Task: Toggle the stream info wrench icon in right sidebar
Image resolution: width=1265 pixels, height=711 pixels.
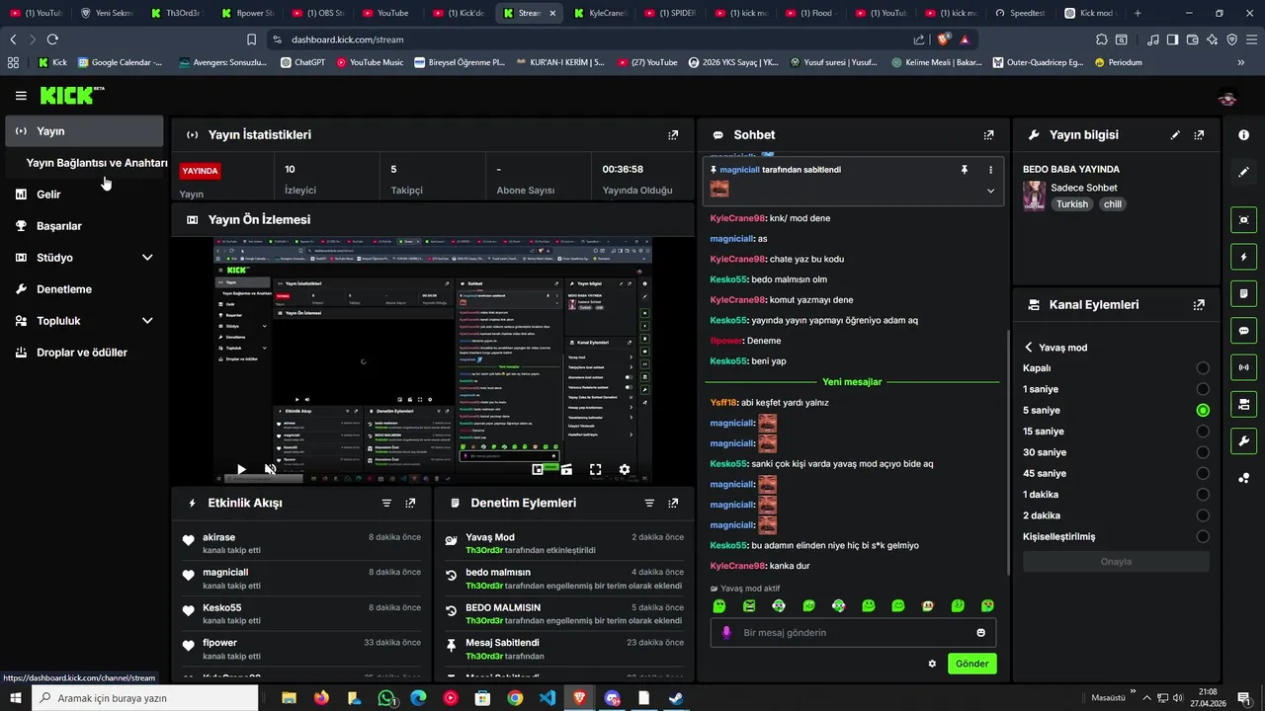Action: click(1243, 440)
